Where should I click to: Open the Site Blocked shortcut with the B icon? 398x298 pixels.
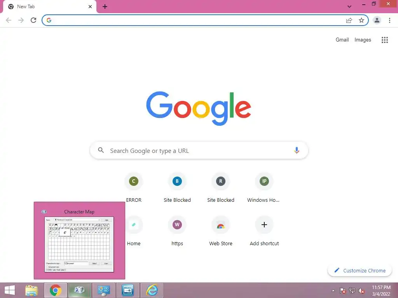pos(177,188)
